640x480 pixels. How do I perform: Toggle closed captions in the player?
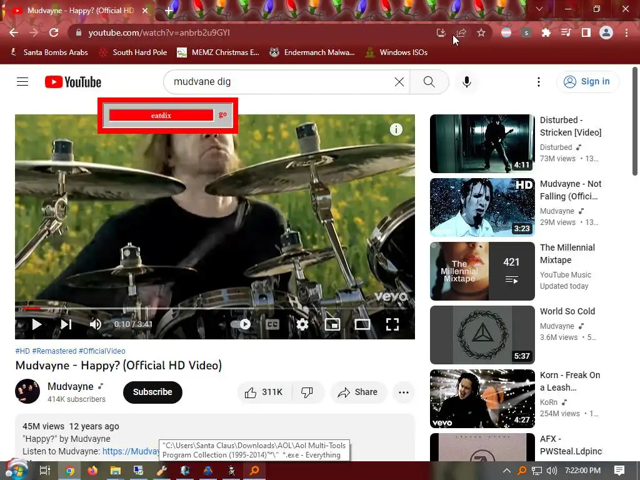coord(272,324)
